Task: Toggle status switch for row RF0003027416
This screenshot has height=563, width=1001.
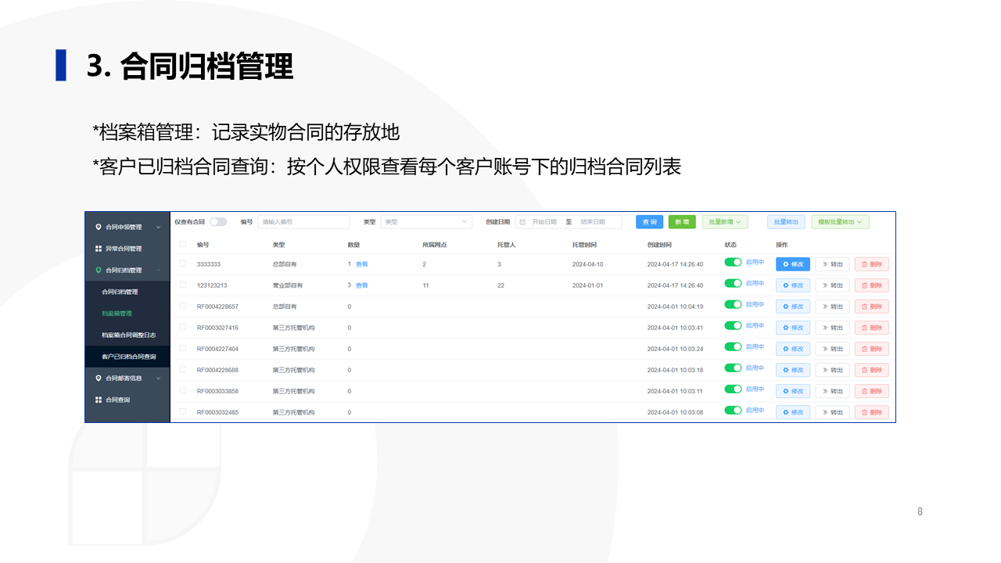Action: pos(733,326)
